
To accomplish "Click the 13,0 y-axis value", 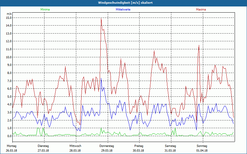I will (x=9, y=34).
